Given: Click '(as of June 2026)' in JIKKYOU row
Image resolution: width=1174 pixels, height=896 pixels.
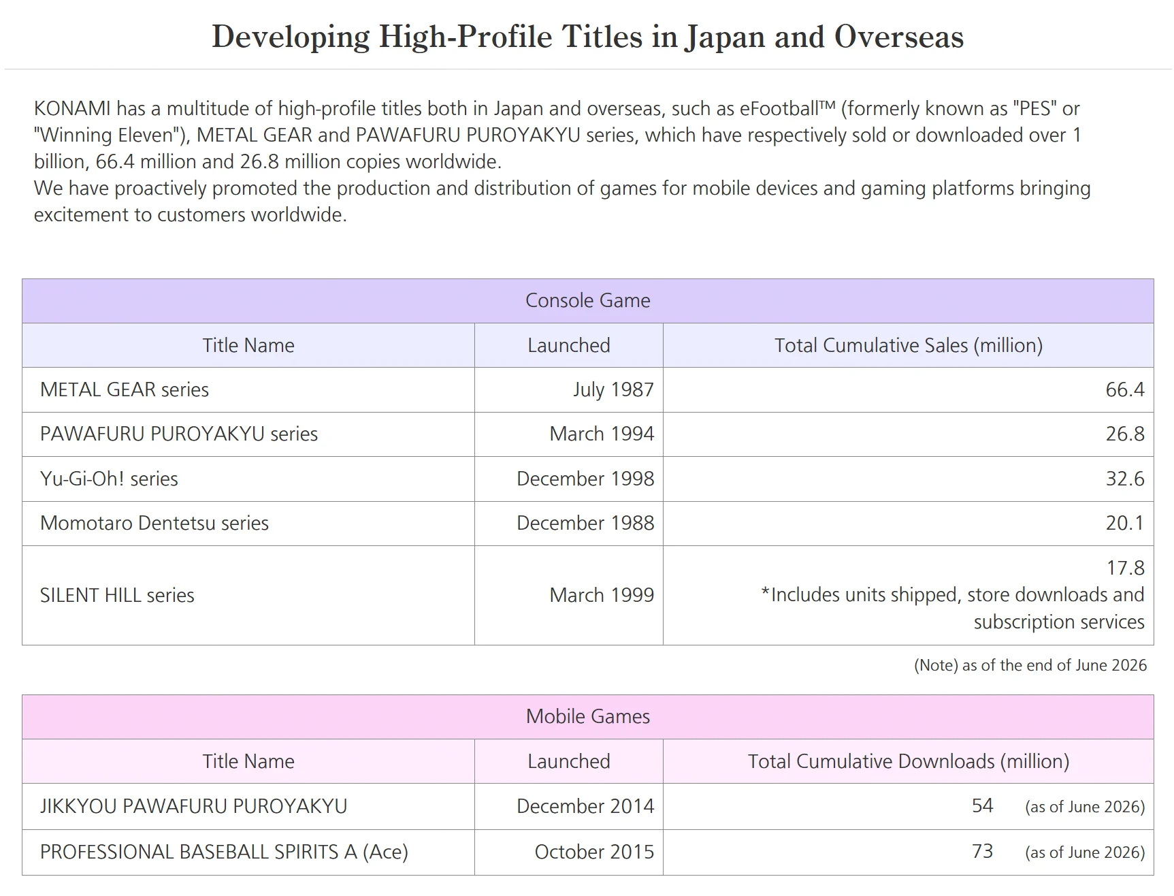Looking at the screenshot, I should 1085,807.
